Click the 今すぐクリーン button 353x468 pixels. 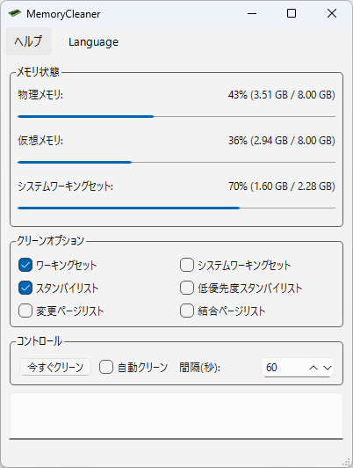click(x=55, y=367)
